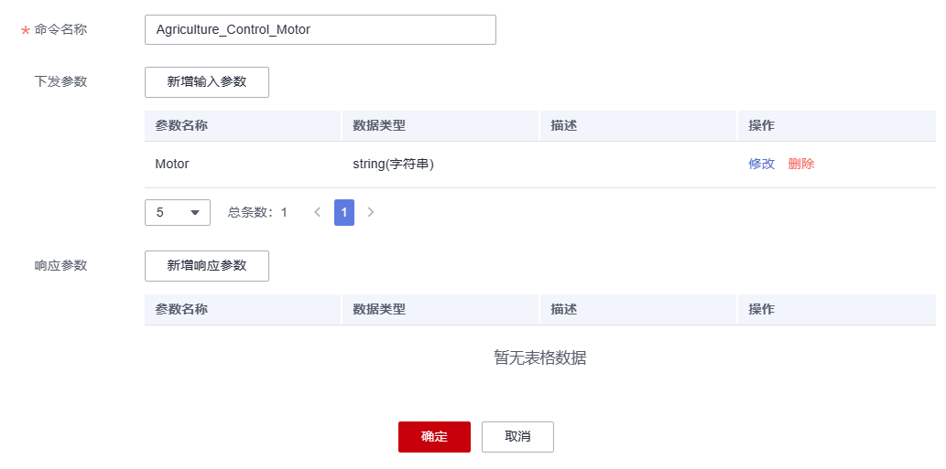The width and height of the screenshot is (946, 469).
Task: Open the page size dropdown showing 5
Action: click(x=178, y=212)
